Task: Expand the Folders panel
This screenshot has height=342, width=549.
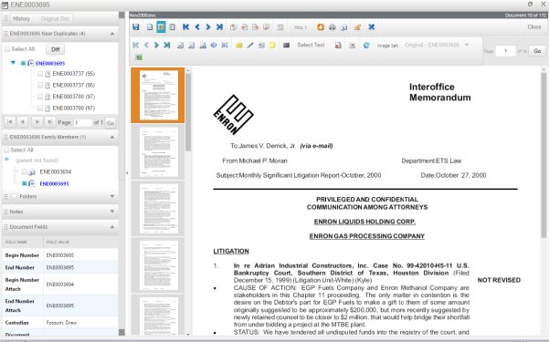Action: [x=112, y=196]
